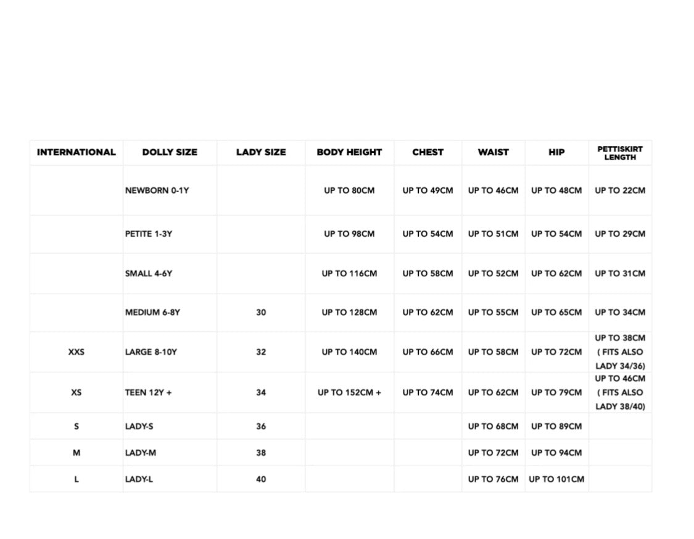Click the BODY HEIGHT column header
Image resolution: width=694 pixels, height=539 pixels.
349,152
